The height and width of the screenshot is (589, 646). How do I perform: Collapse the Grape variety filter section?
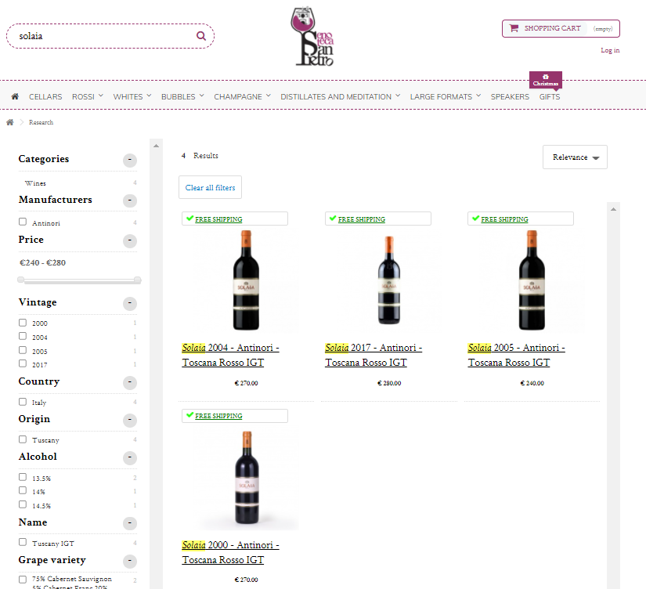point(130,561)
